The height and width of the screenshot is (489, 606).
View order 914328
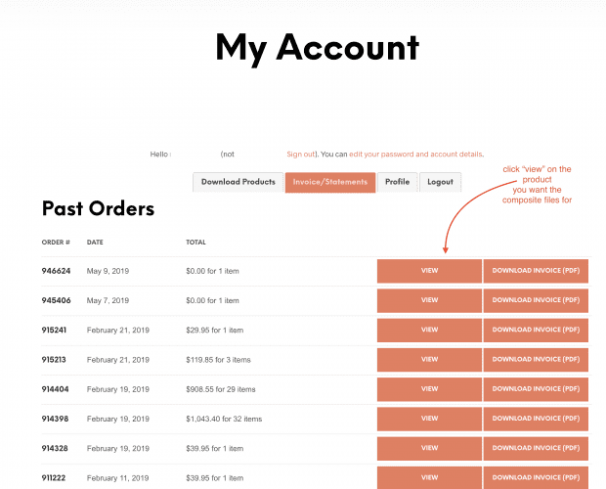click(429, 448)
